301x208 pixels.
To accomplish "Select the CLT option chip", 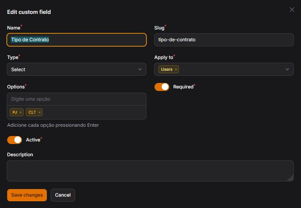I will (32, 112).
